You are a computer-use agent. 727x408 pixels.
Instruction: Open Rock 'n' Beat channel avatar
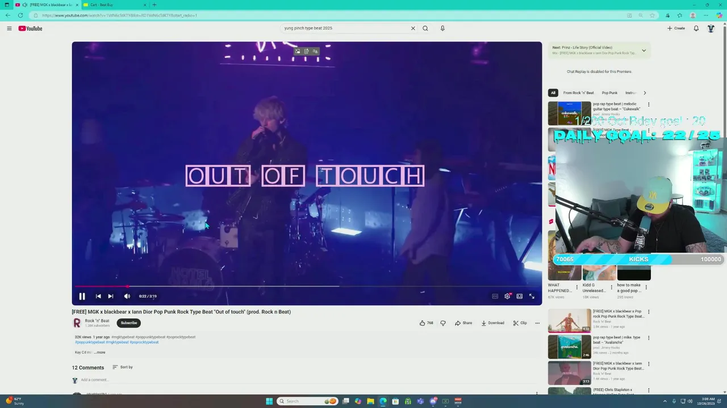click(x=77, y=323)
